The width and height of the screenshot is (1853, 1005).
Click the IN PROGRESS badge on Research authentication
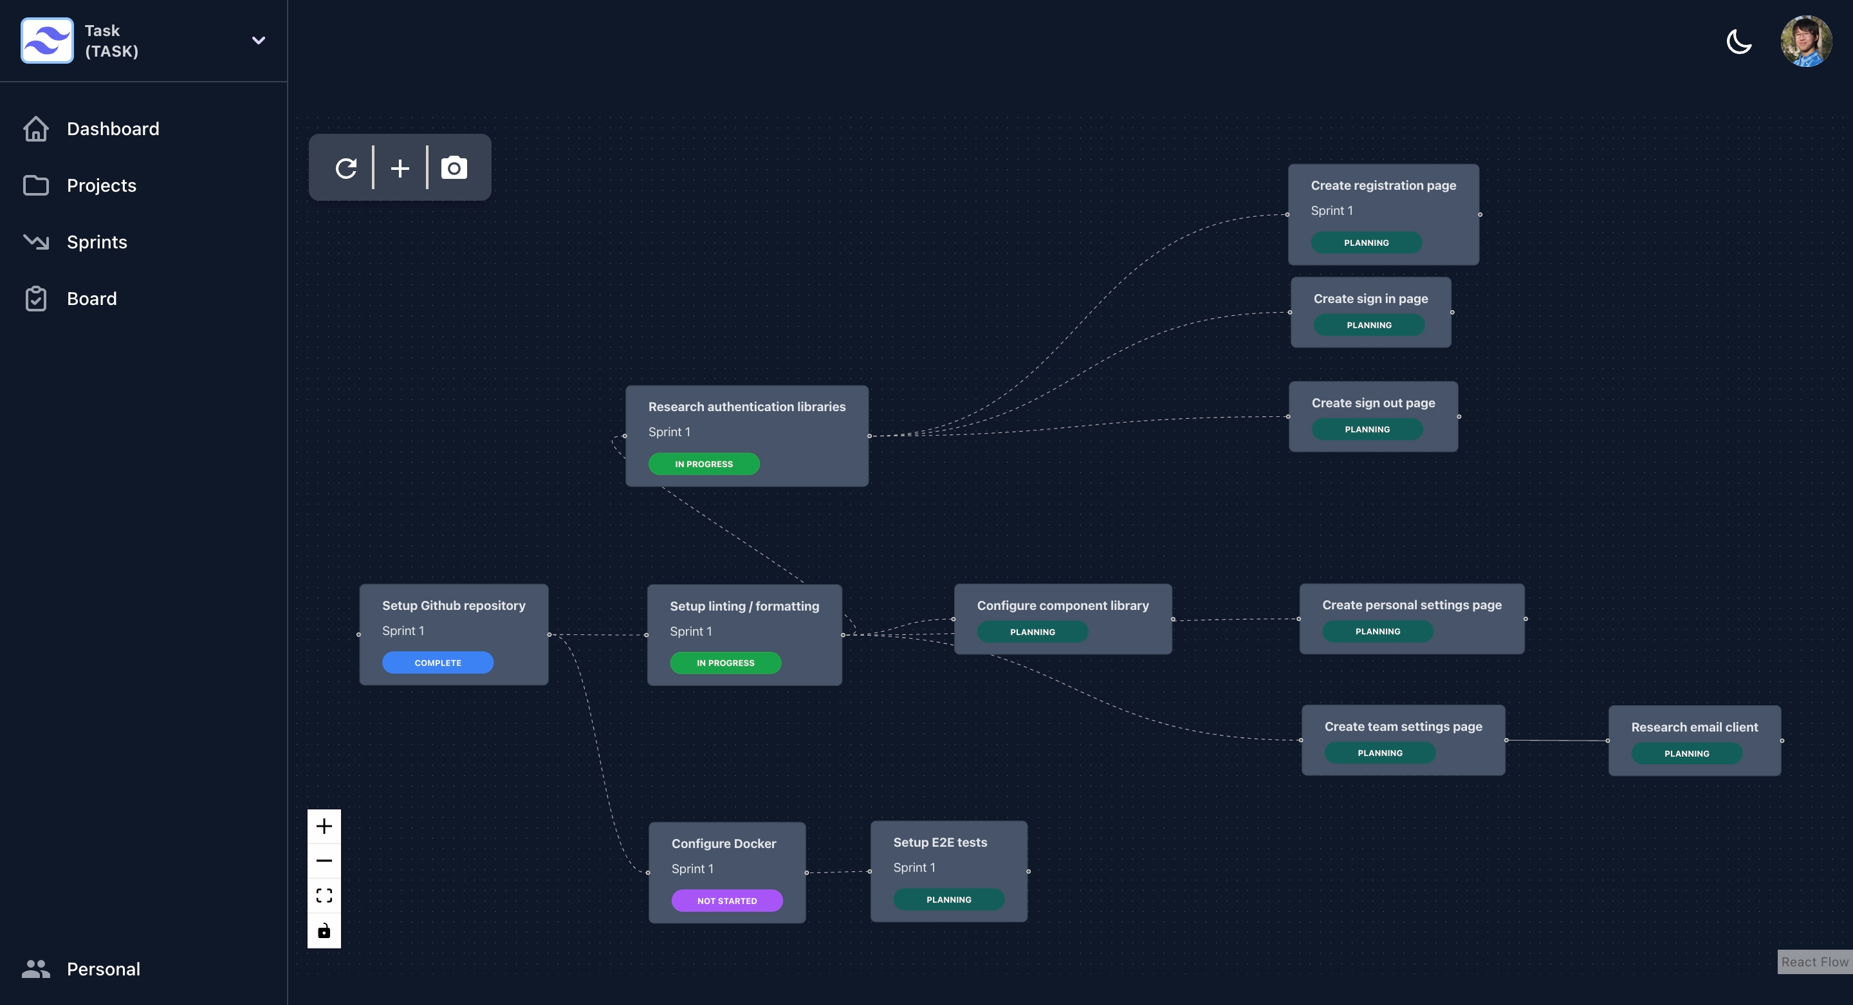pos(704,463)
